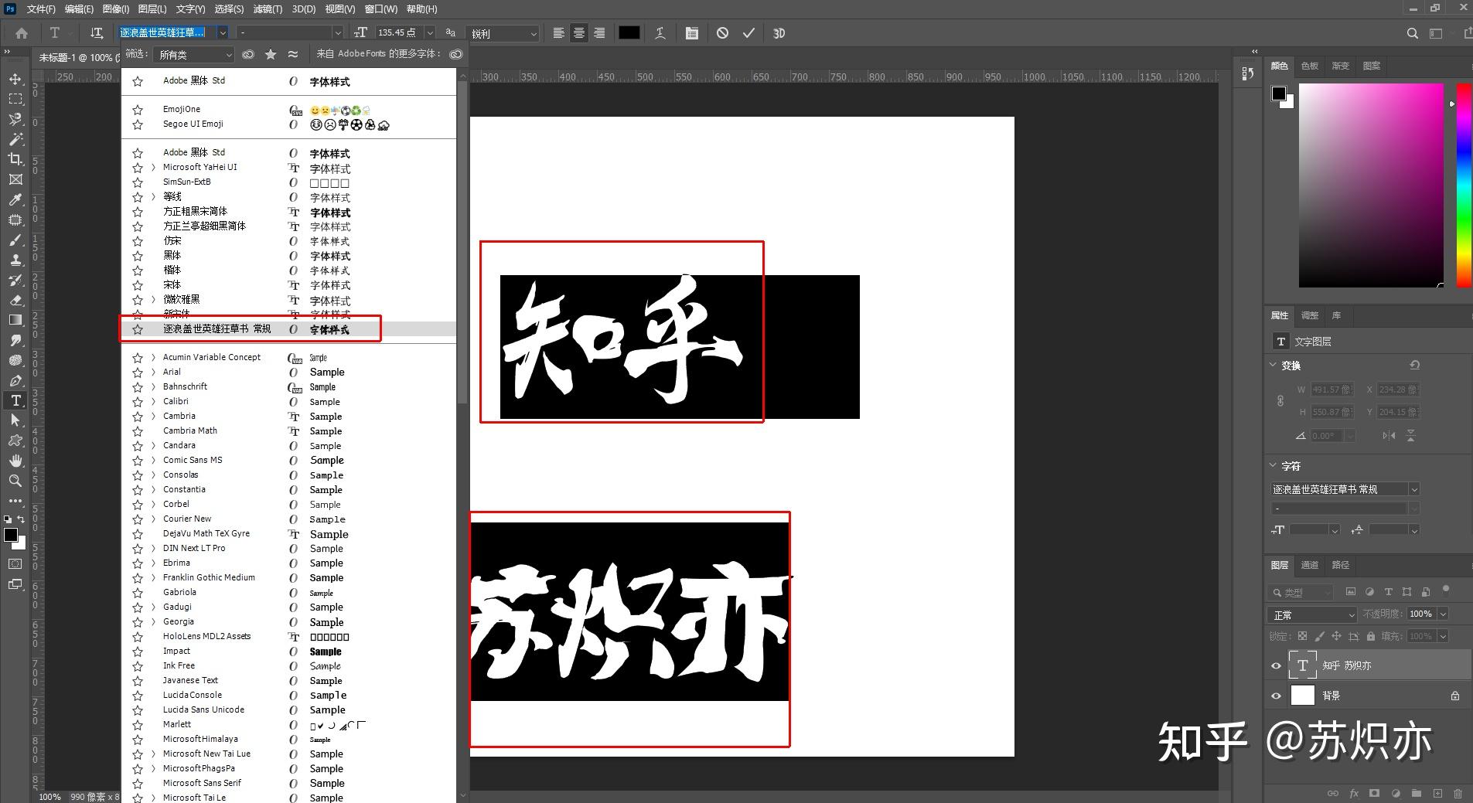Select the Zoom magnifier tool in the toolbox
The height and width of the screenshot is (803, 1473).
tap(15, 481)
